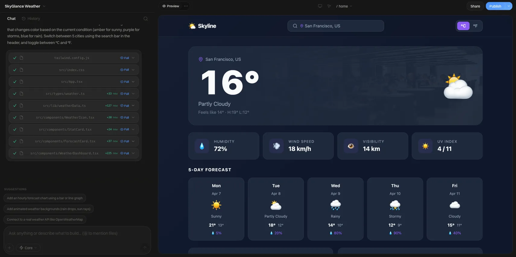Select the Chat tab

coord(11,19)
